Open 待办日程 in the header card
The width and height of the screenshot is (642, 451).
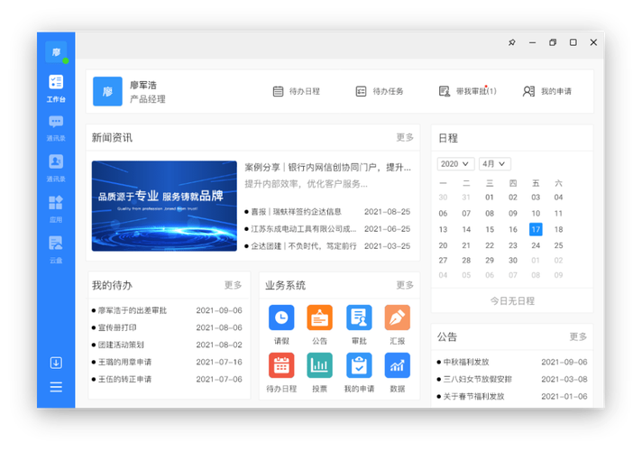(297, 91)
